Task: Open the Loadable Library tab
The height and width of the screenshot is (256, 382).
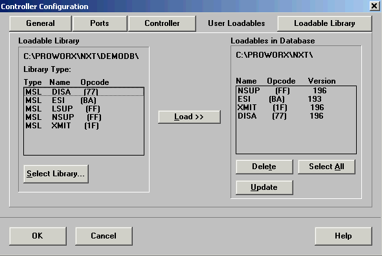Action: (x=324, y=23)
